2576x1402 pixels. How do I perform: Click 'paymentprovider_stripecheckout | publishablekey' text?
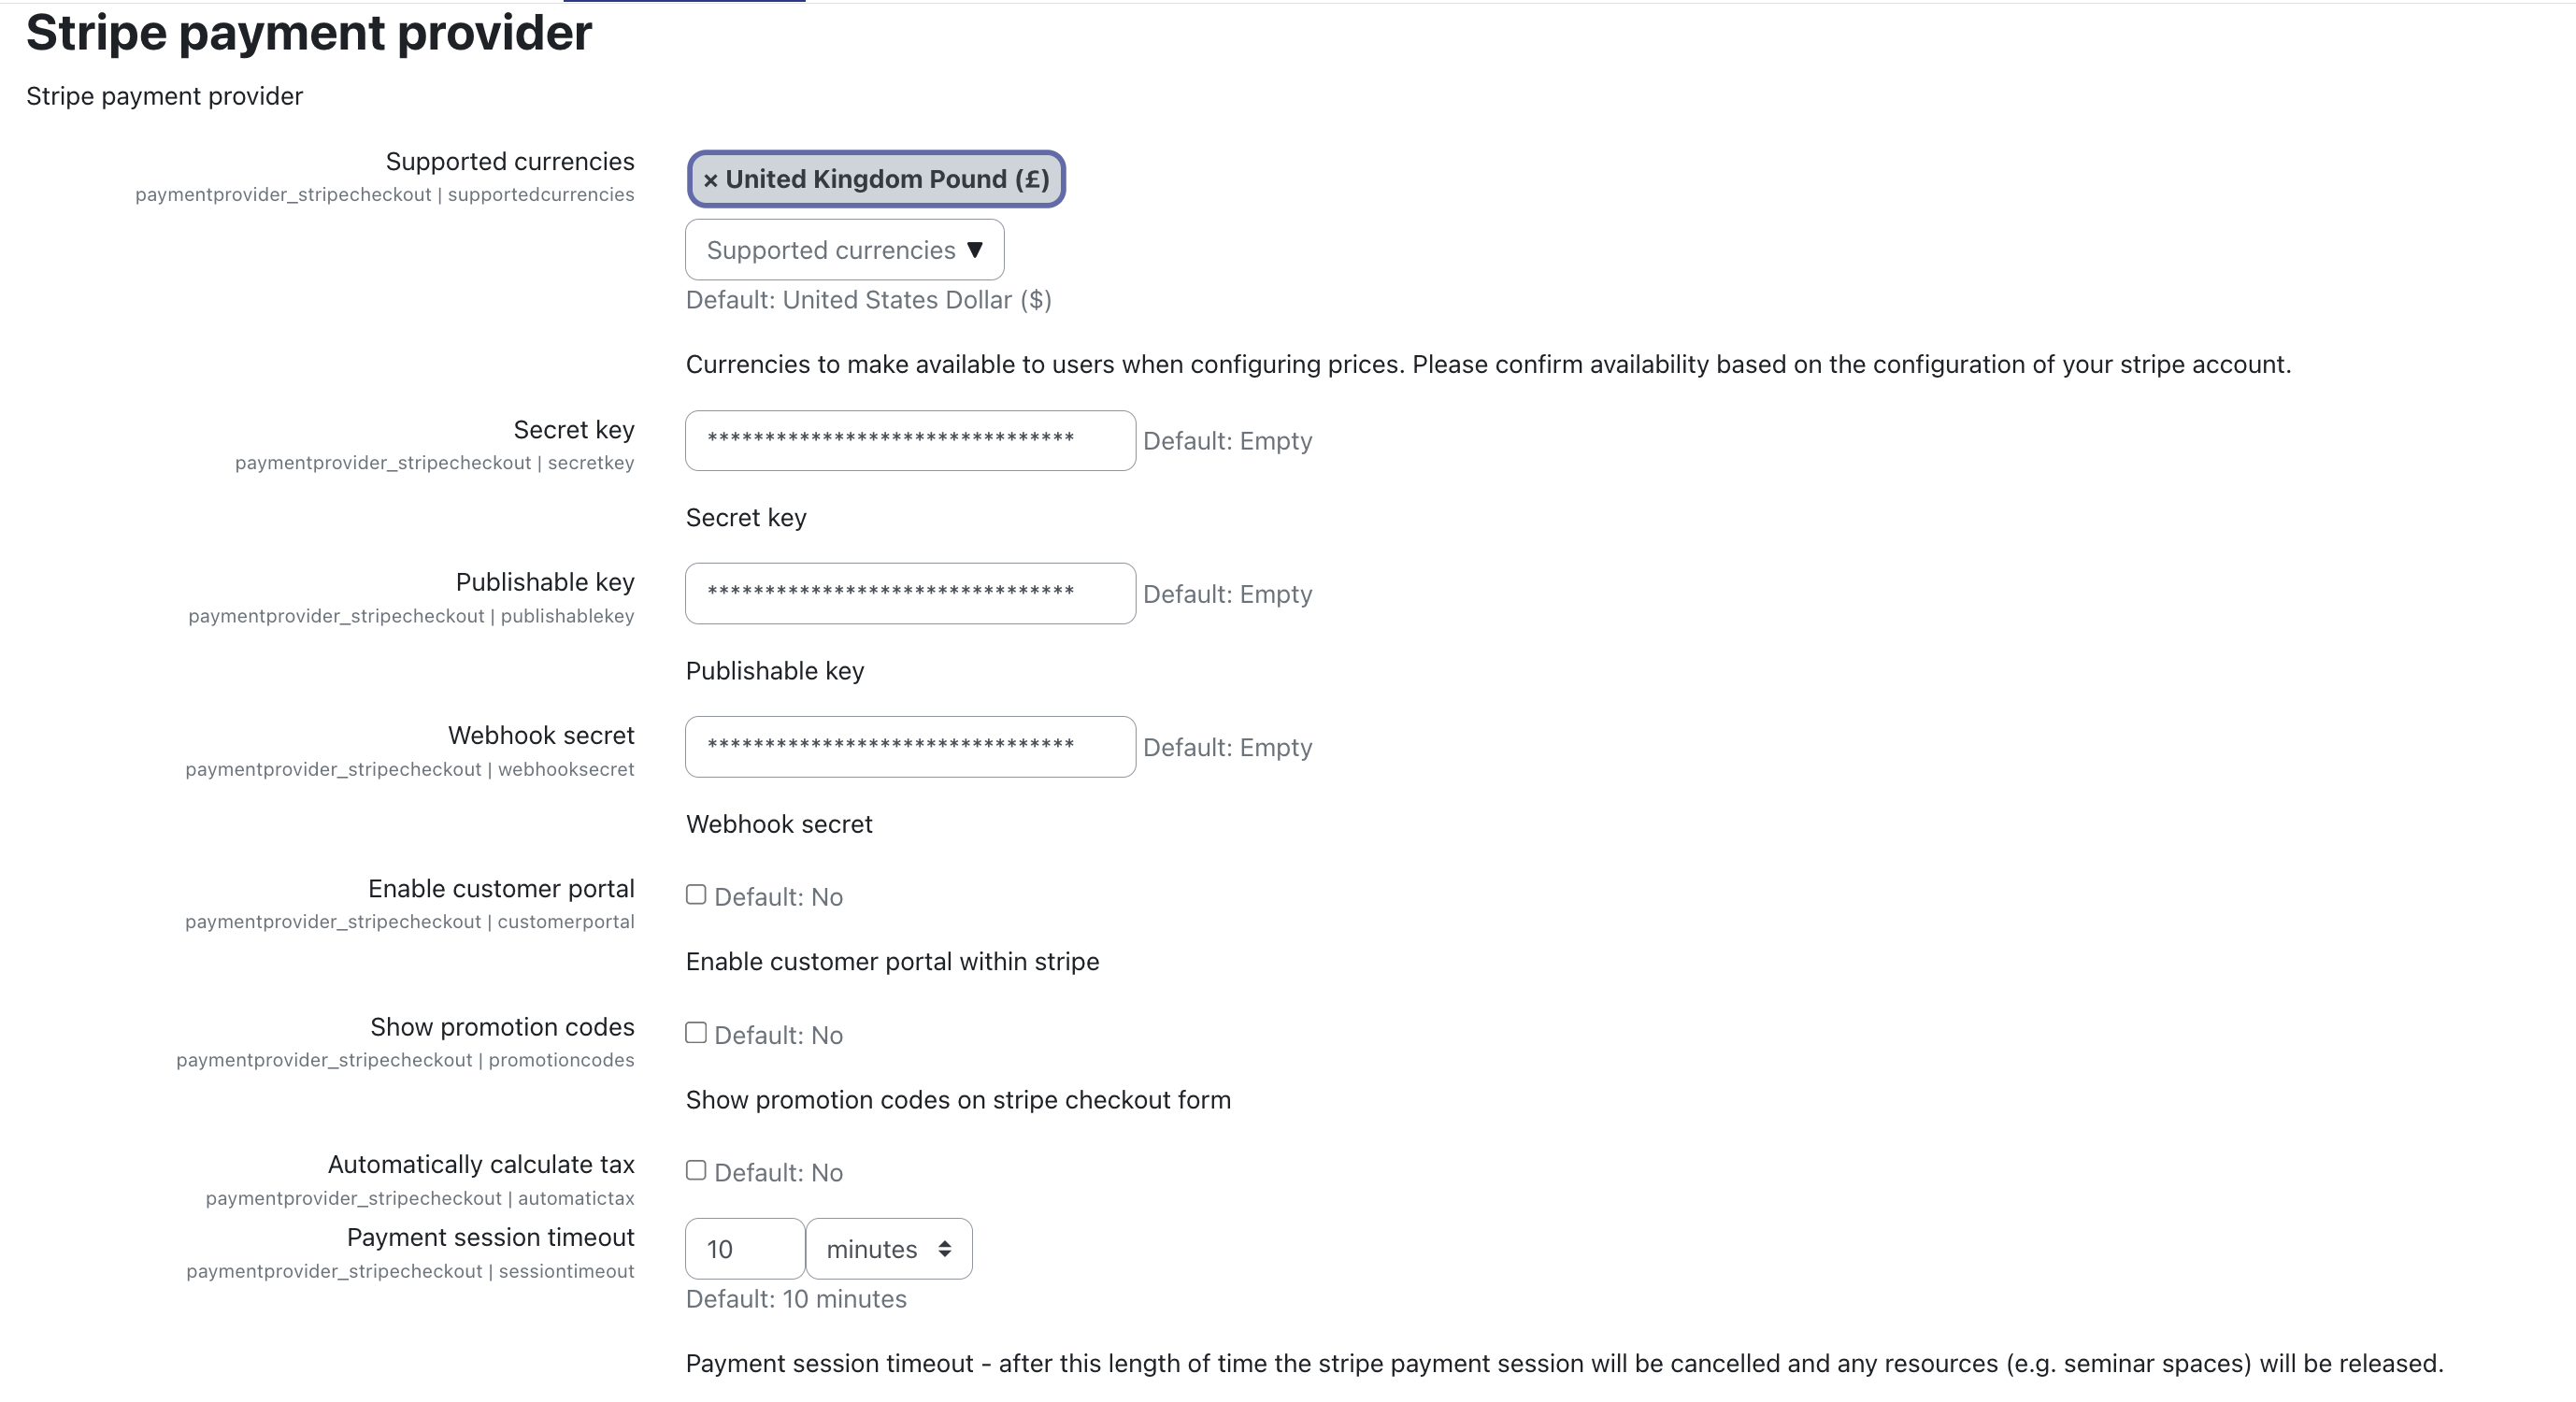tap(411, 616)
